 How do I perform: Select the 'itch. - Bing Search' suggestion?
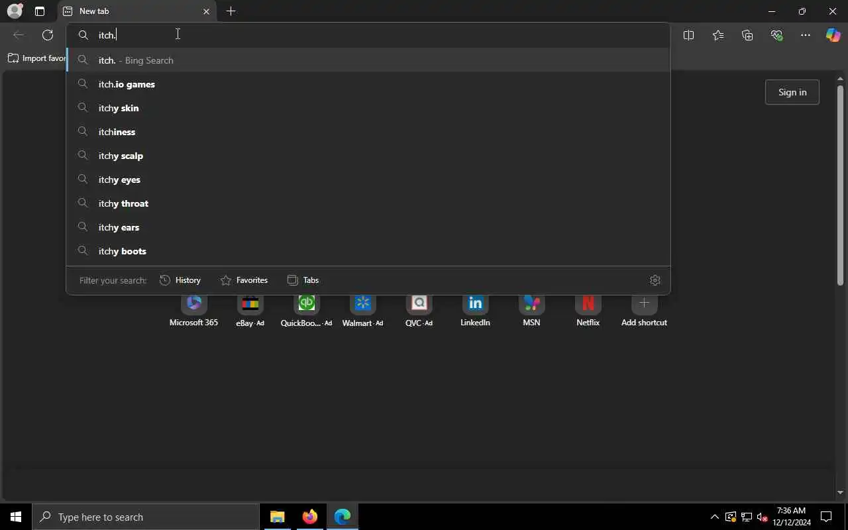coord(368,60)
